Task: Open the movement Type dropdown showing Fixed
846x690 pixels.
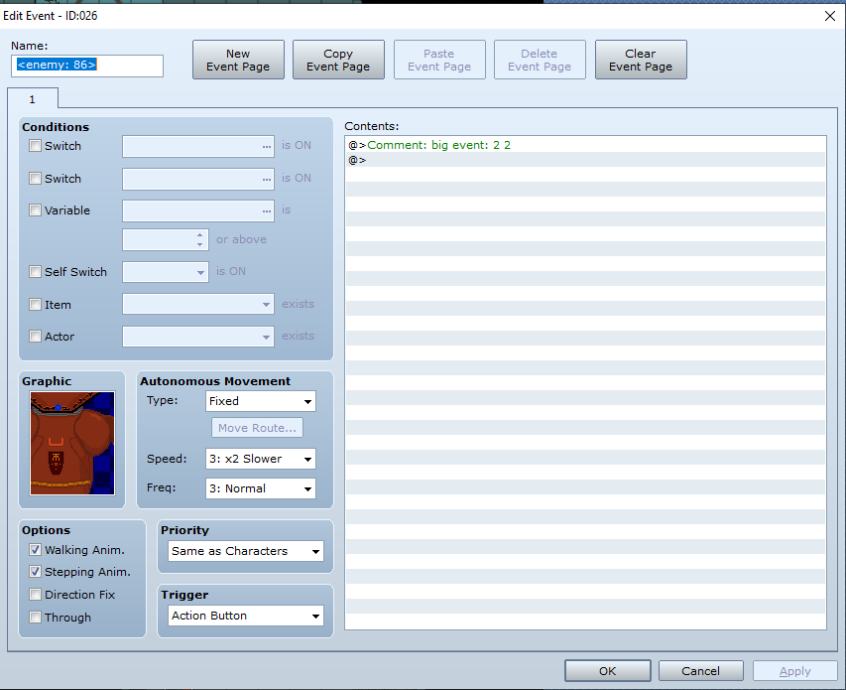Action: pyautogui.click(x=261, y=401)
